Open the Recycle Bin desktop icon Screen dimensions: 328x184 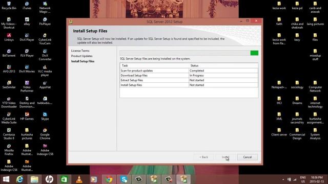[9, 6]
